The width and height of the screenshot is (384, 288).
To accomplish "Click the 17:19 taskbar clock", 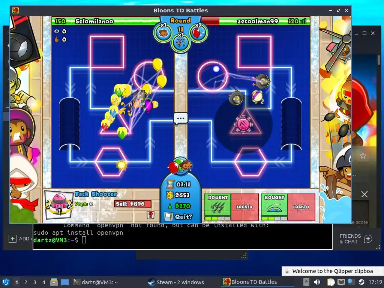I will (375, 282).
